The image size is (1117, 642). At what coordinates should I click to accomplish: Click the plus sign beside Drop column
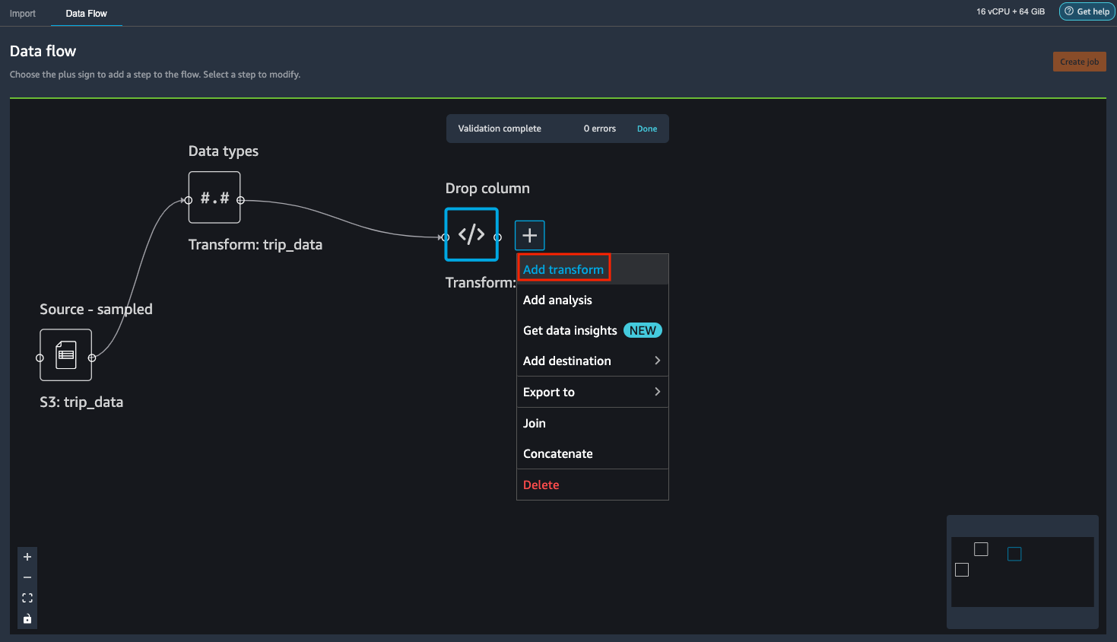[x=529, y=235]
